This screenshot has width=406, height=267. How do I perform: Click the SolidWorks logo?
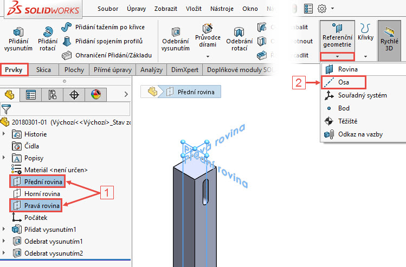point(43,9)
